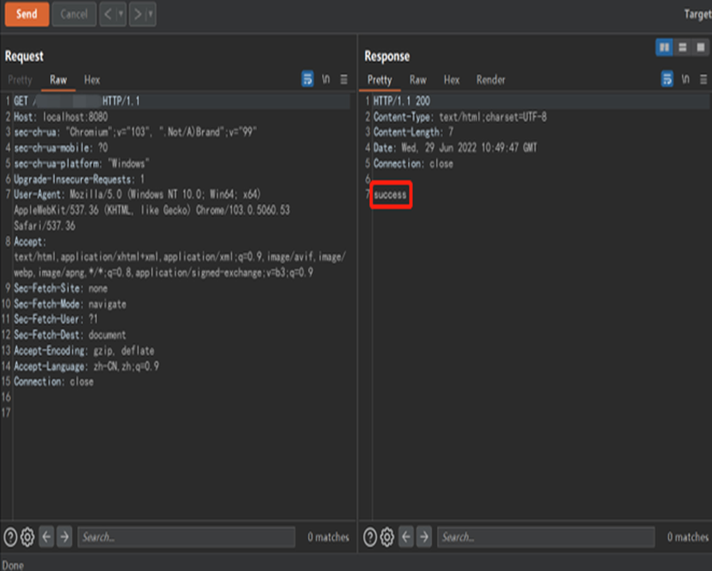Select the combined tabbed layout icon
The image size is (712, 571).
click(x=701, y=47)
